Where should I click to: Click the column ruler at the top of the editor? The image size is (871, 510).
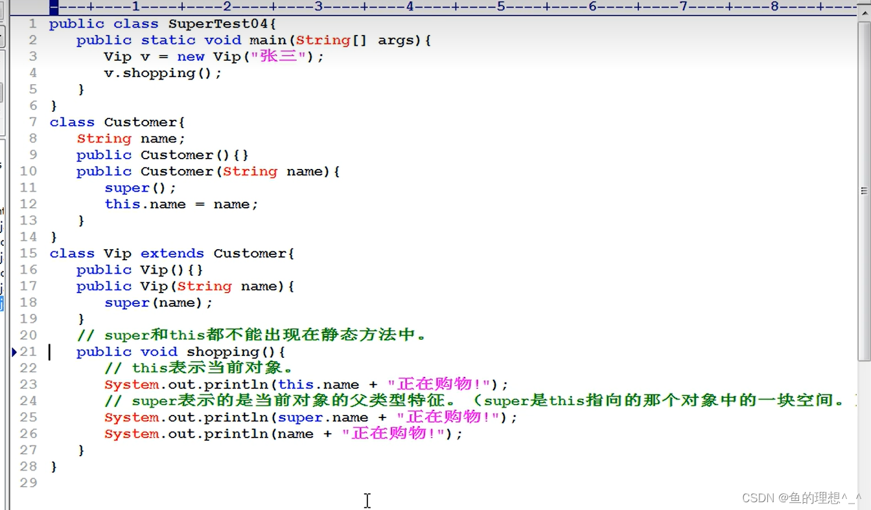(389, 6)
